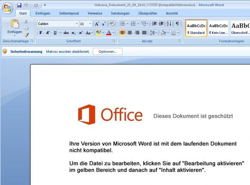This screenshot has height=185, width=250.
Task: Center align text
Action: [x=130, y=33]
